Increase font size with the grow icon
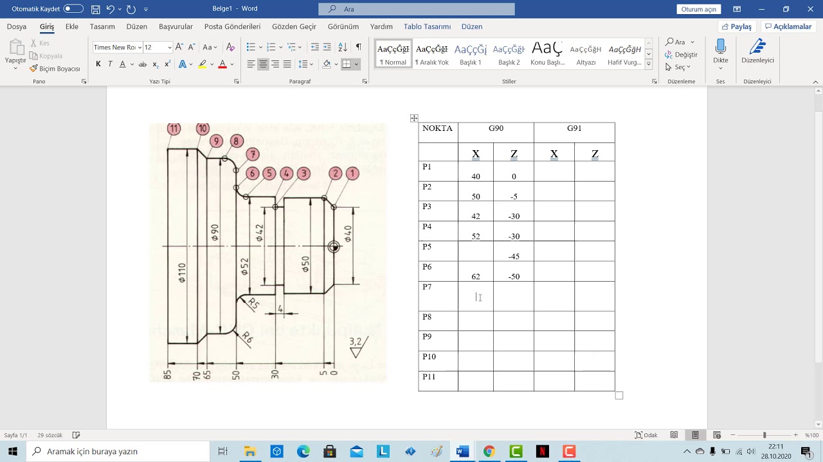Viewport: 823px width, 462px height. coord(179,47)
